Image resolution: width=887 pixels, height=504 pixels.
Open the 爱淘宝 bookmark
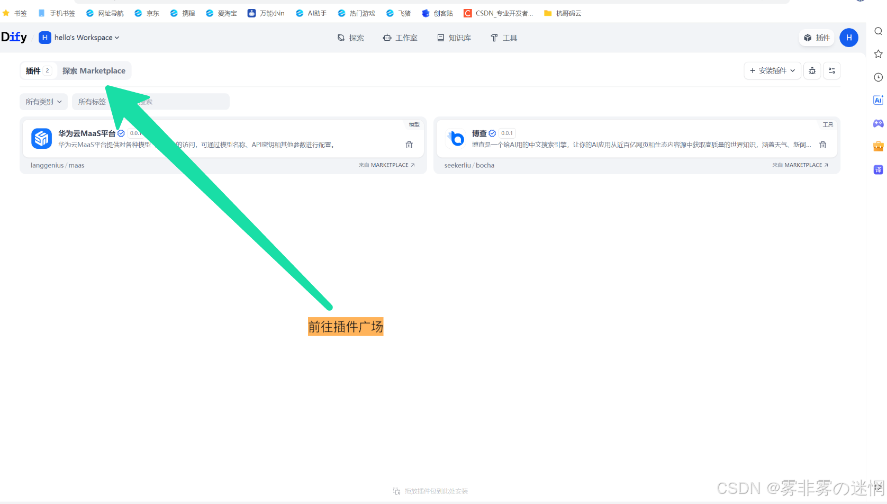click(x=222, y=13)
